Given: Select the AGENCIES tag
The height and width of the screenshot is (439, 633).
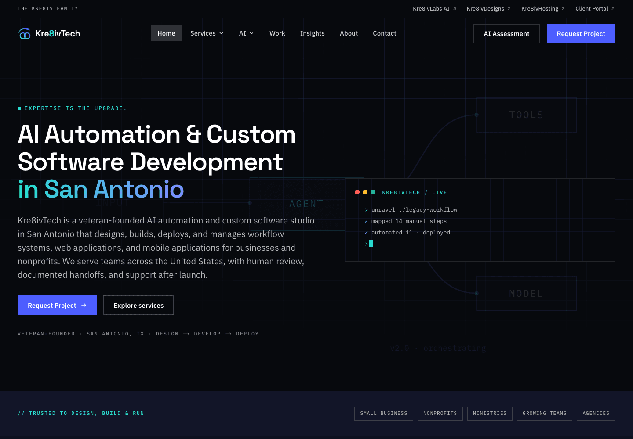Looking at the screenshot, I should [x=596, y=414].
